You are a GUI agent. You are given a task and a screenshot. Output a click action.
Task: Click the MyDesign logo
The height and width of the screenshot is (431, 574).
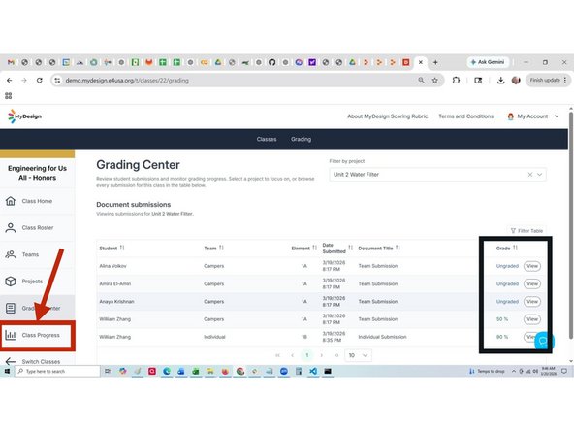pyautogui.click(x=24, y=116)
